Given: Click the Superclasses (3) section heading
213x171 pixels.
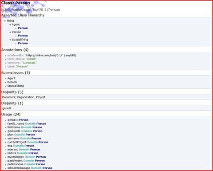Looking at the screenshot, I should click(16, 73).
